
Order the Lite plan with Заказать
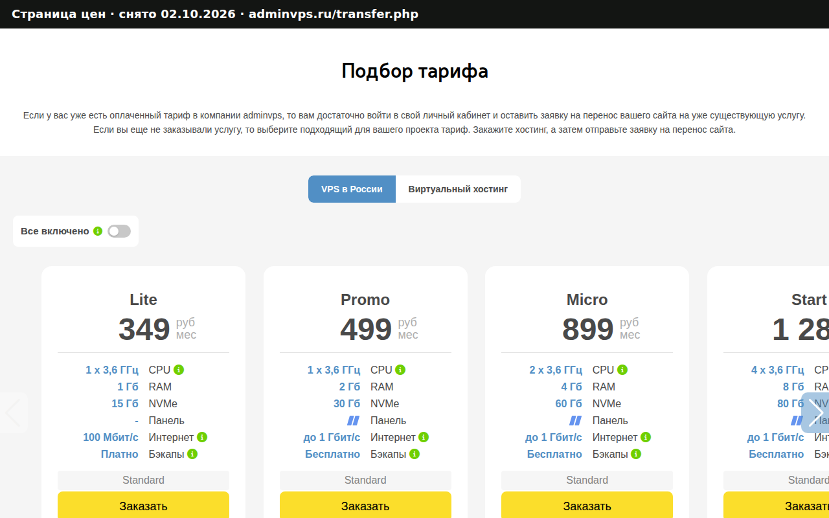143,506
